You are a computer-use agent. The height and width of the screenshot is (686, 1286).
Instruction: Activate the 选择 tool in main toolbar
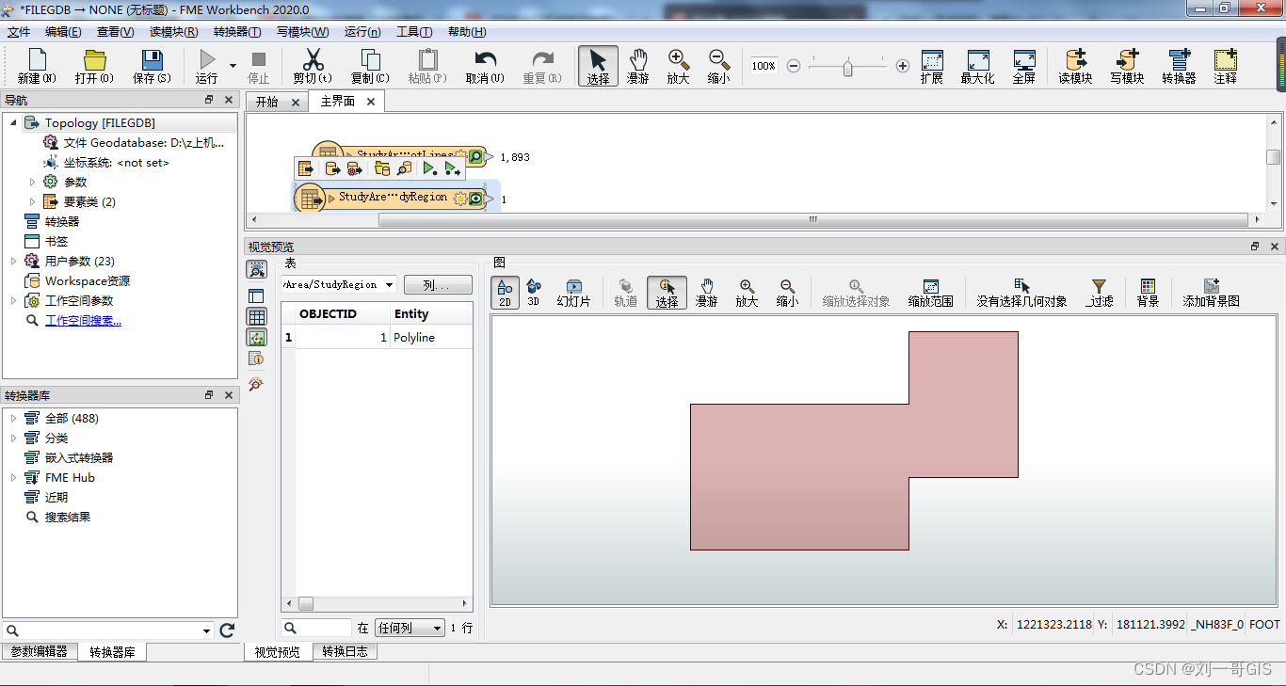coord(598,67)
